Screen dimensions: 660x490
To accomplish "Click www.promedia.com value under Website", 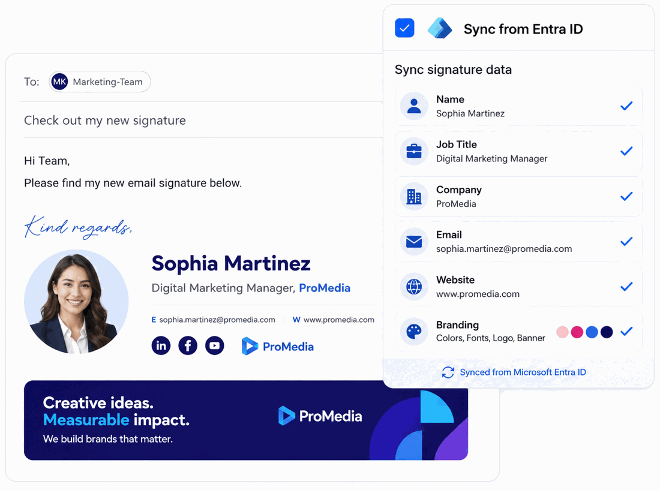I will pos(478,294).
